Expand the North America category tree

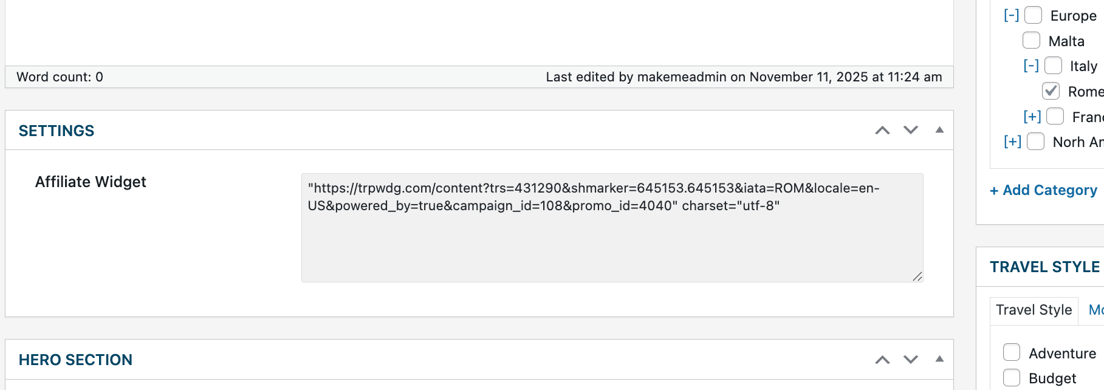(x=1012, y=142)
